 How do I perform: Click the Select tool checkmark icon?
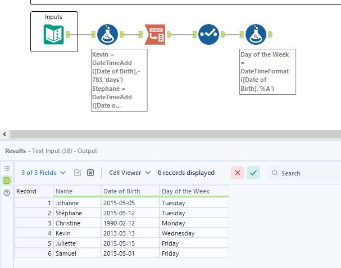click(207, 35)
